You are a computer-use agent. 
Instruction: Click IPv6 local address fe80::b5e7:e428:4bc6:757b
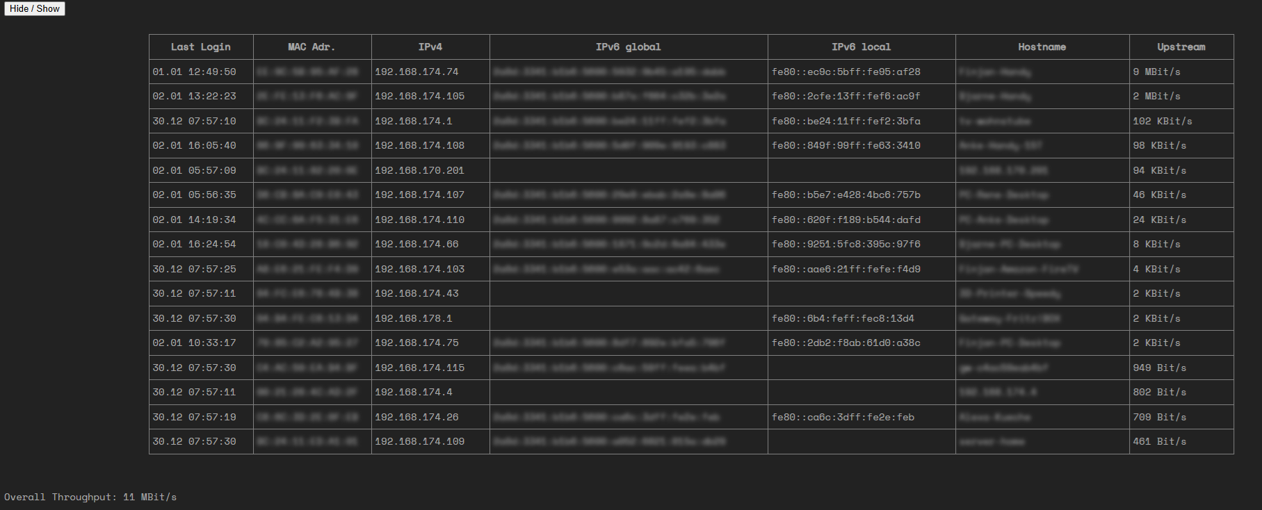click(846, 195)
